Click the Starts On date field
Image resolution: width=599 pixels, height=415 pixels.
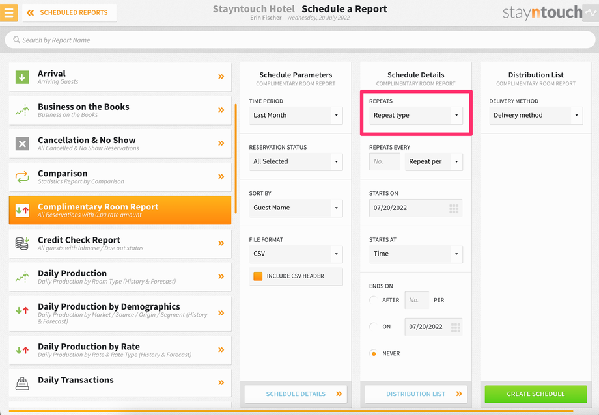pyautogui.click(x=415, y=207)
